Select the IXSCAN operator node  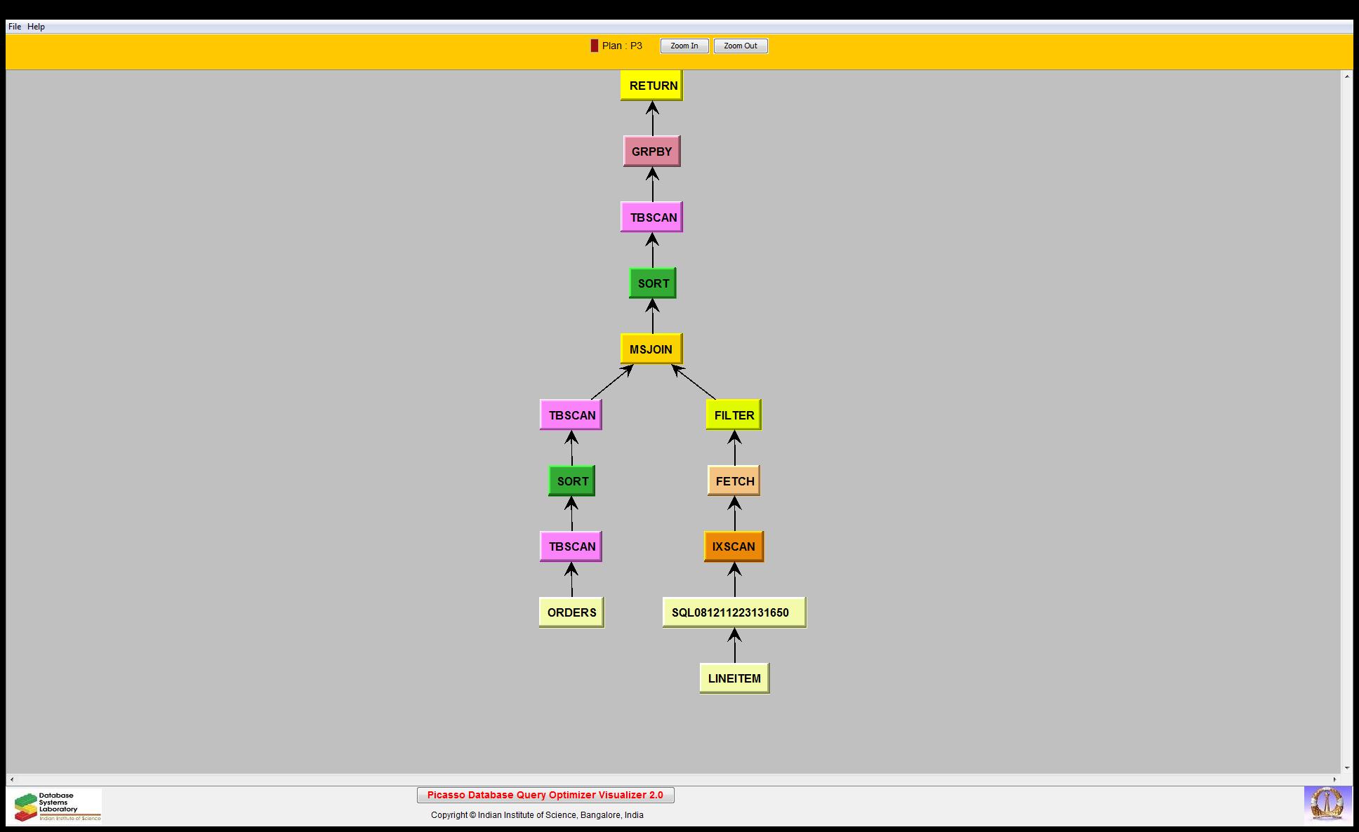734,546
